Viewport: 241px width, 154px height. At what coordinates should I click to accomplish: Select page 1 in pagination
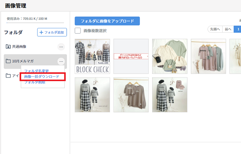point(238,29)
